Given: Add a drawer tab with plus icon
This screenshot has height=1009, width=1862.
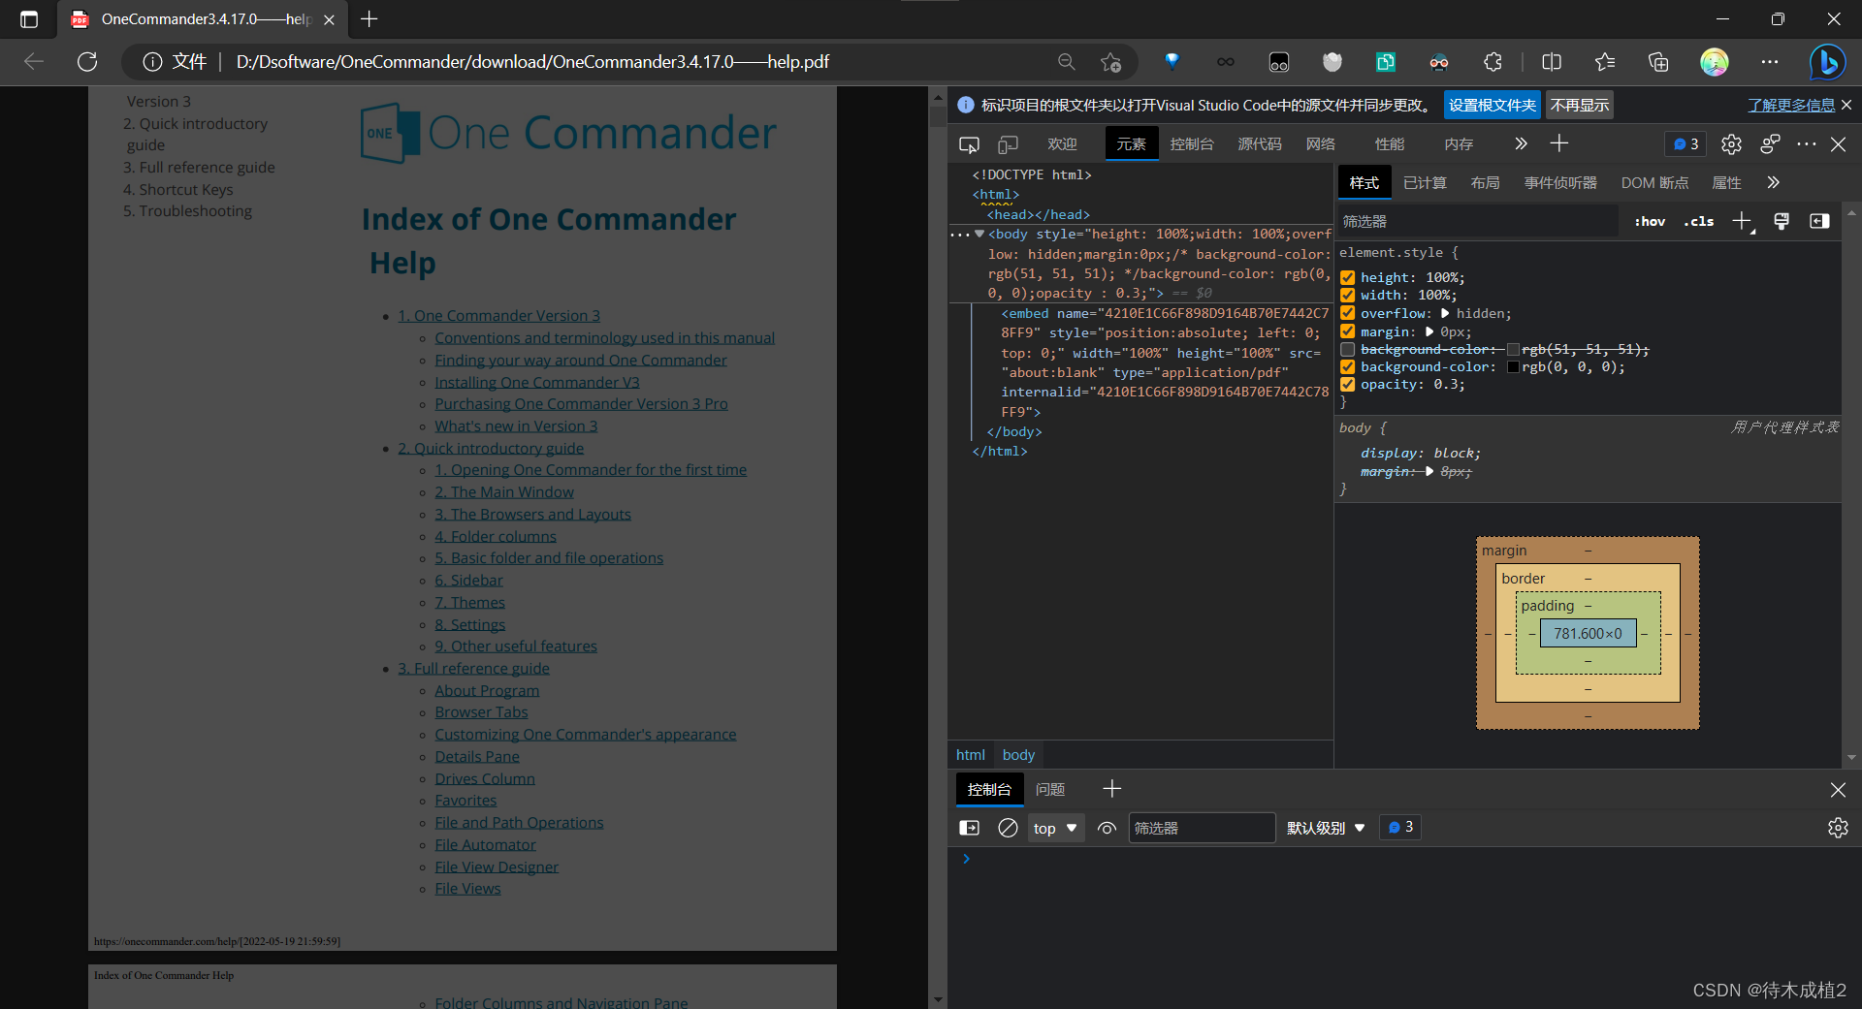Looking at the screenshot, I should pyautogui.click(x=1111, y=789).
